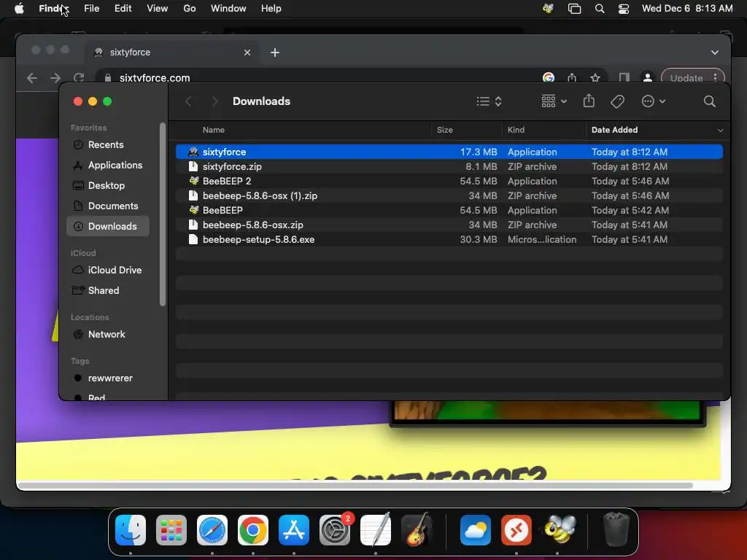Open the Group By dropdown in Finder
747x560 pixels.
pyautogui.click(x=554, y=101)
